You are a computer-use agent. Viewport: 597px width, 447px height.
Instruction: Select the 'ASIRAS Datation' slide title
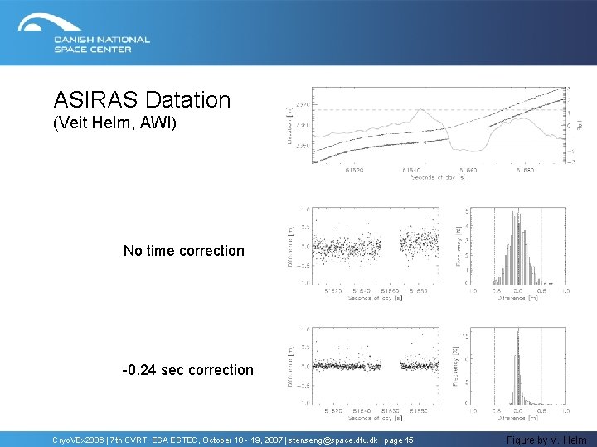[142, 99]
